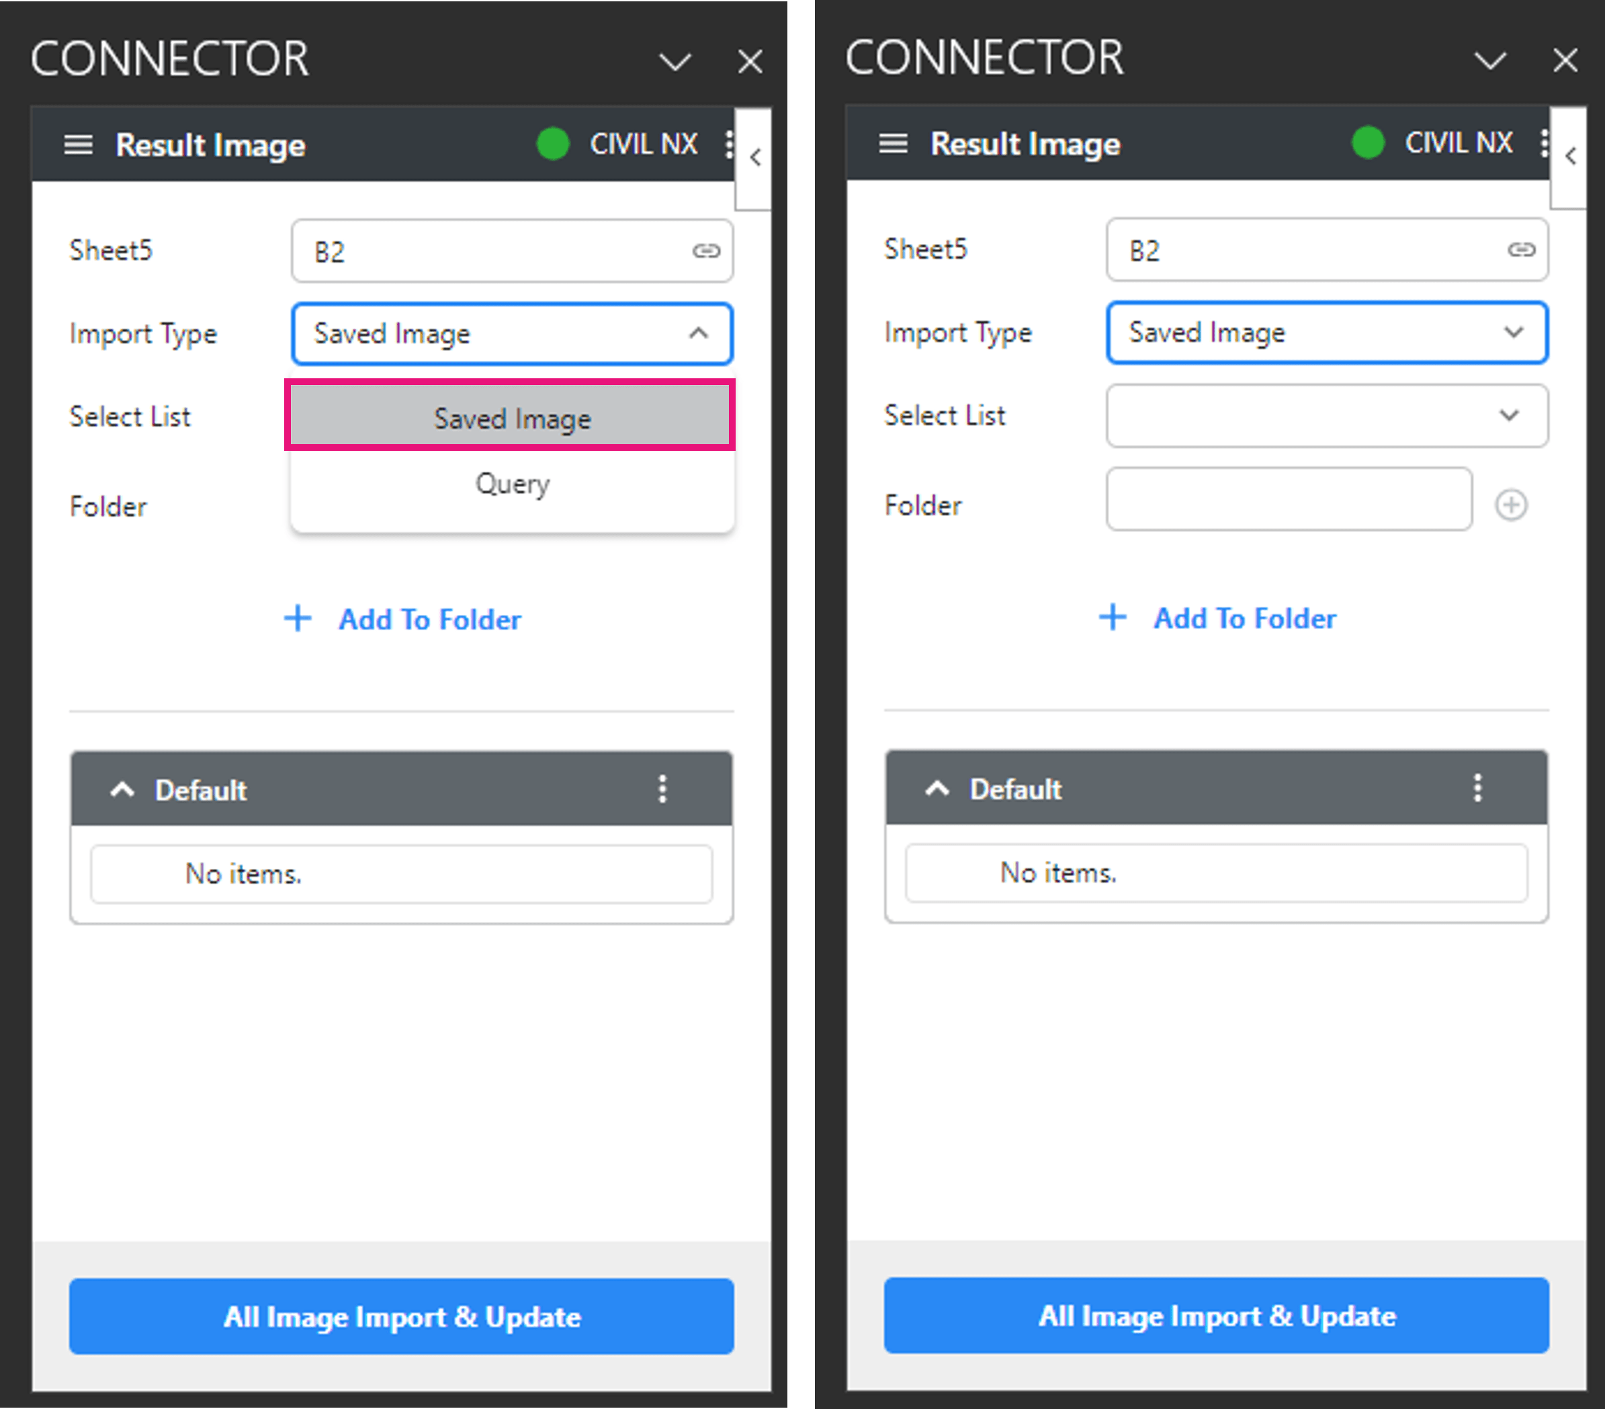Open the kebab menu beside CIVIL NX
Viewport: 1605px width, 1409px height.
[x=730, y=144]
